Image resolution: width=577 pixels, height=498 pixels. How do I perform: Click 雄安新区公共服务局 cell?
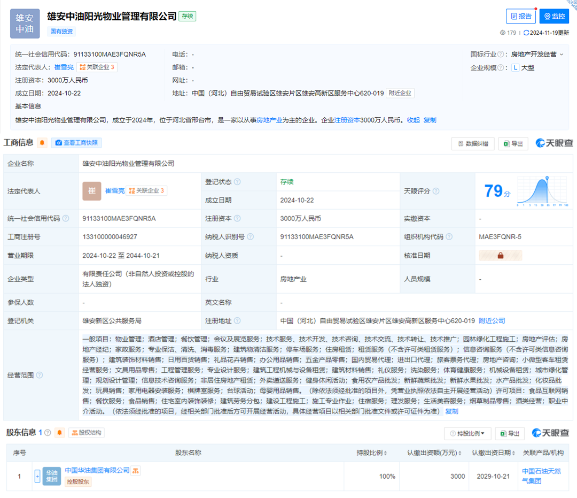click(112, 321)
